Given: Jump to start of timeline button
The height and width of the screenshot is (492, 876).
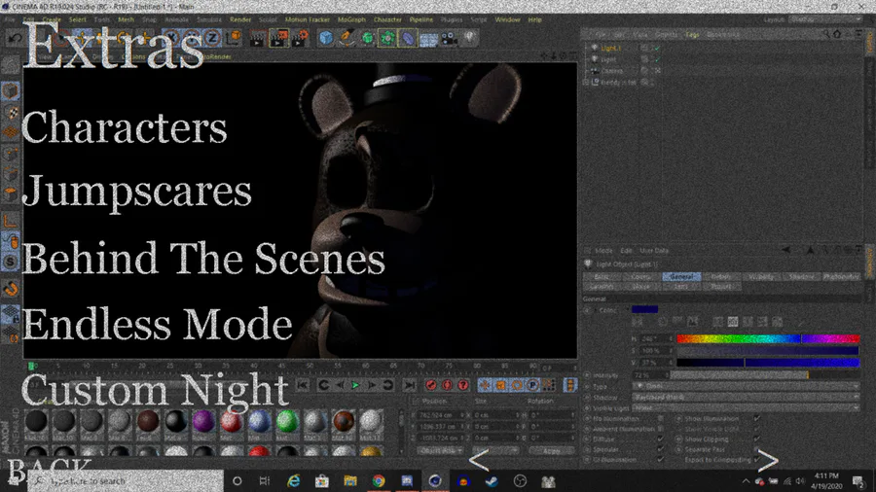Looking at the screenshot, I should coord(303,385).
